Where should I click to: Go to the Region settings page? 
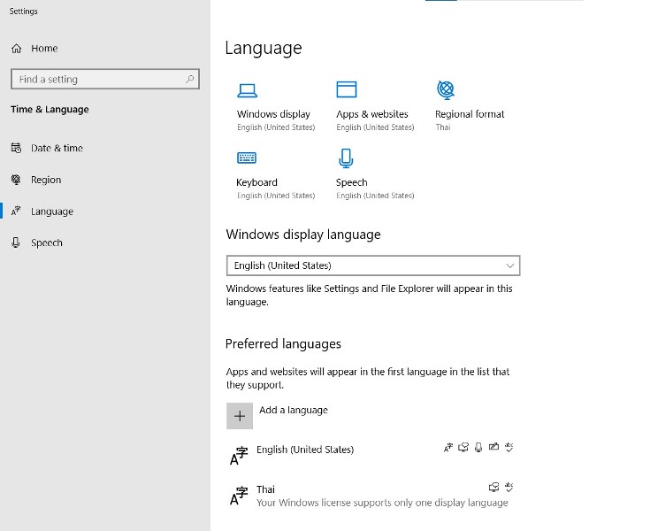click(x=46, y=180)
